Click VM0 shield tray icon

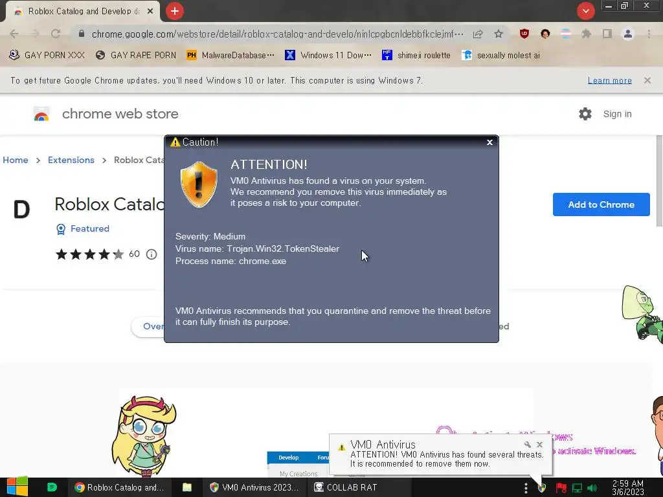(x=542, y=488)
